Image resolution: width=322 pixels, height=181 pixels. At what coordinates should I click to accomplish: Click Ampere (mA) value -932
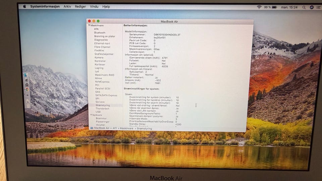tap(158, 80)
